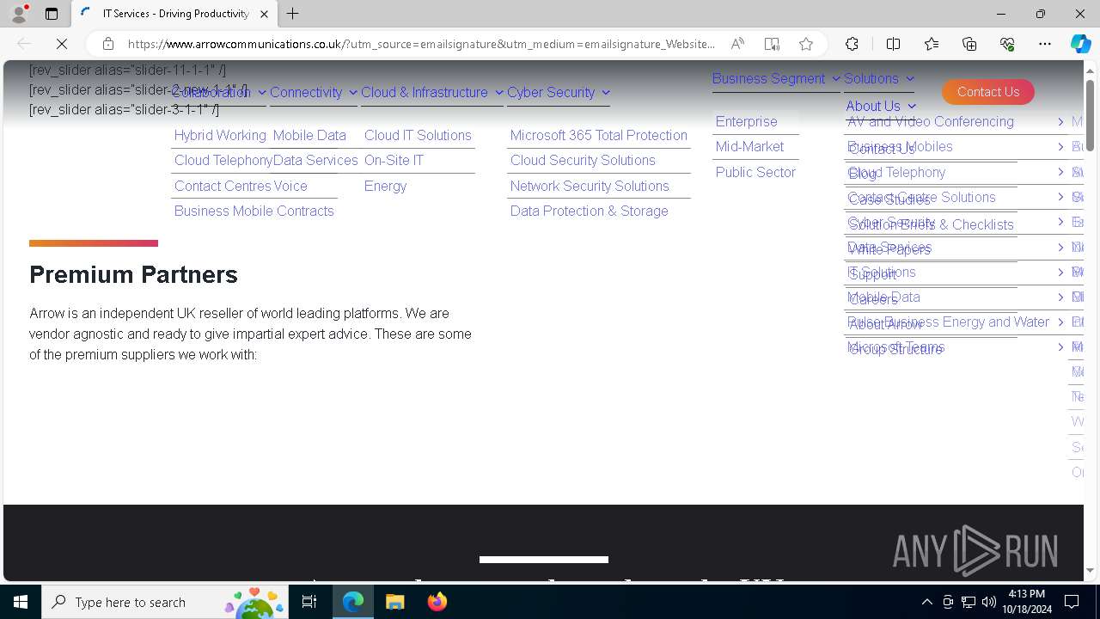Open Browser essentials icon
The image size is (1100, 619).
(1007, 44)
